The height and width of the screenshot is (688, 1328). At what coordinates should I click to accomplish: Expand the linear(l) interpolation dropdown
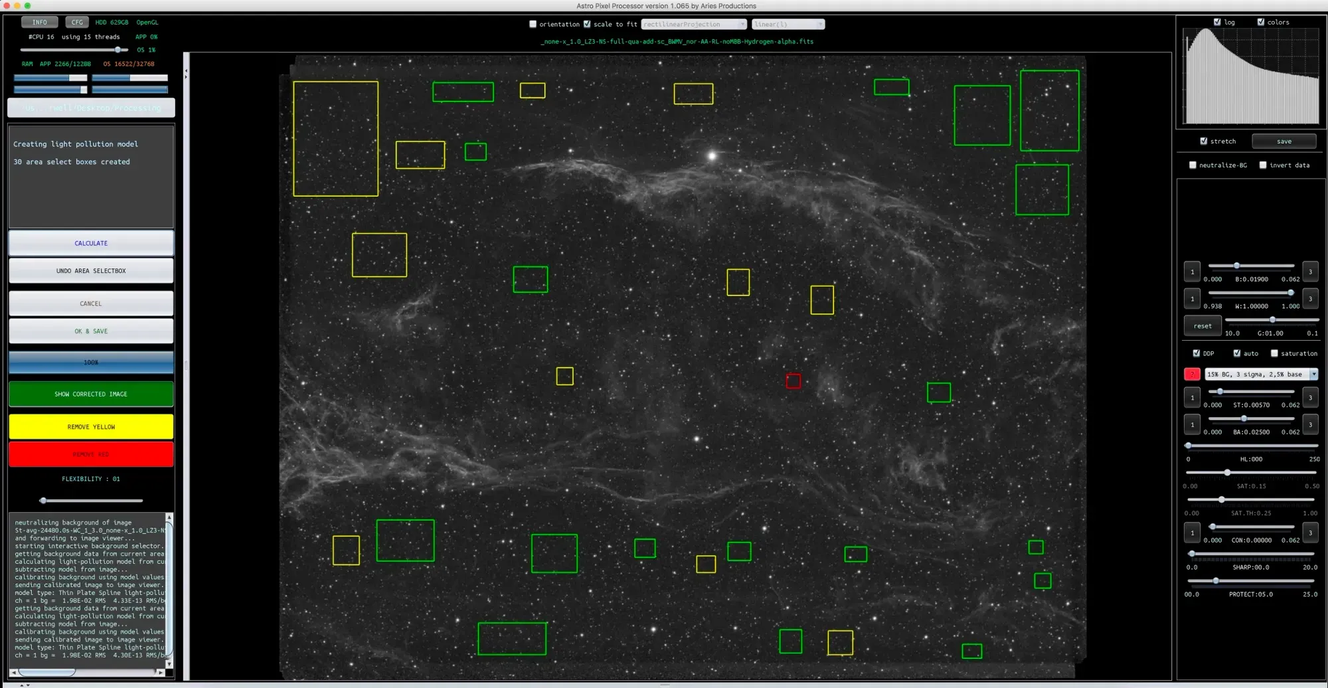[788, 25]
